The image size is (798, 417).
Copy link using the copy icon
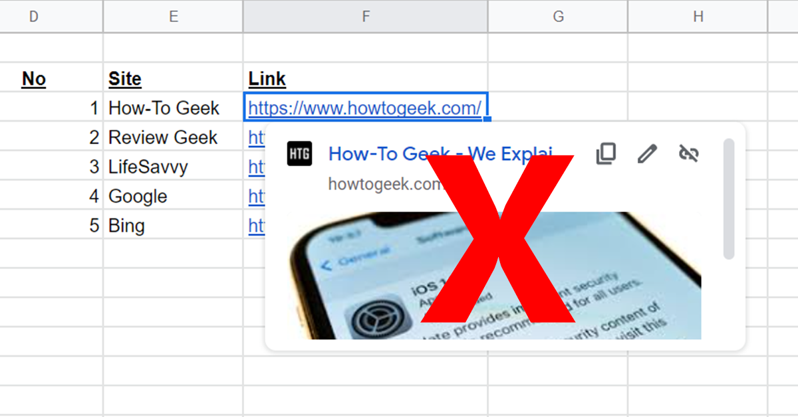[605, 153]
